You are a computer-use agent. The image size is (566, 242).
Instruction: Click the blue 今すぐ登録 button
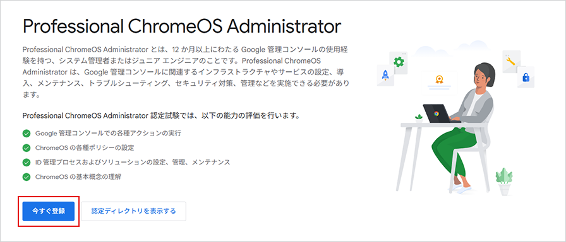click(x=49, y=211)
